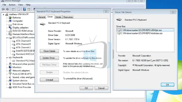Image resolution: width=182 pixels, height=102 pixels.
Task: Expand the Batteries tree node arrow
Action: pos(7,18)
